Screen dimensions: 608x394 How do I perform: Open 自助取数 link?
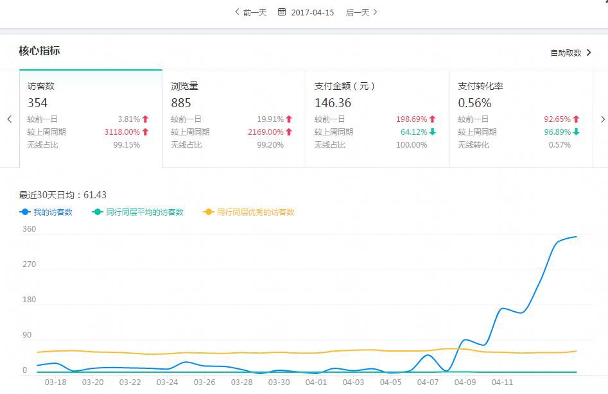pyautogui.click(x=570, y=53)
